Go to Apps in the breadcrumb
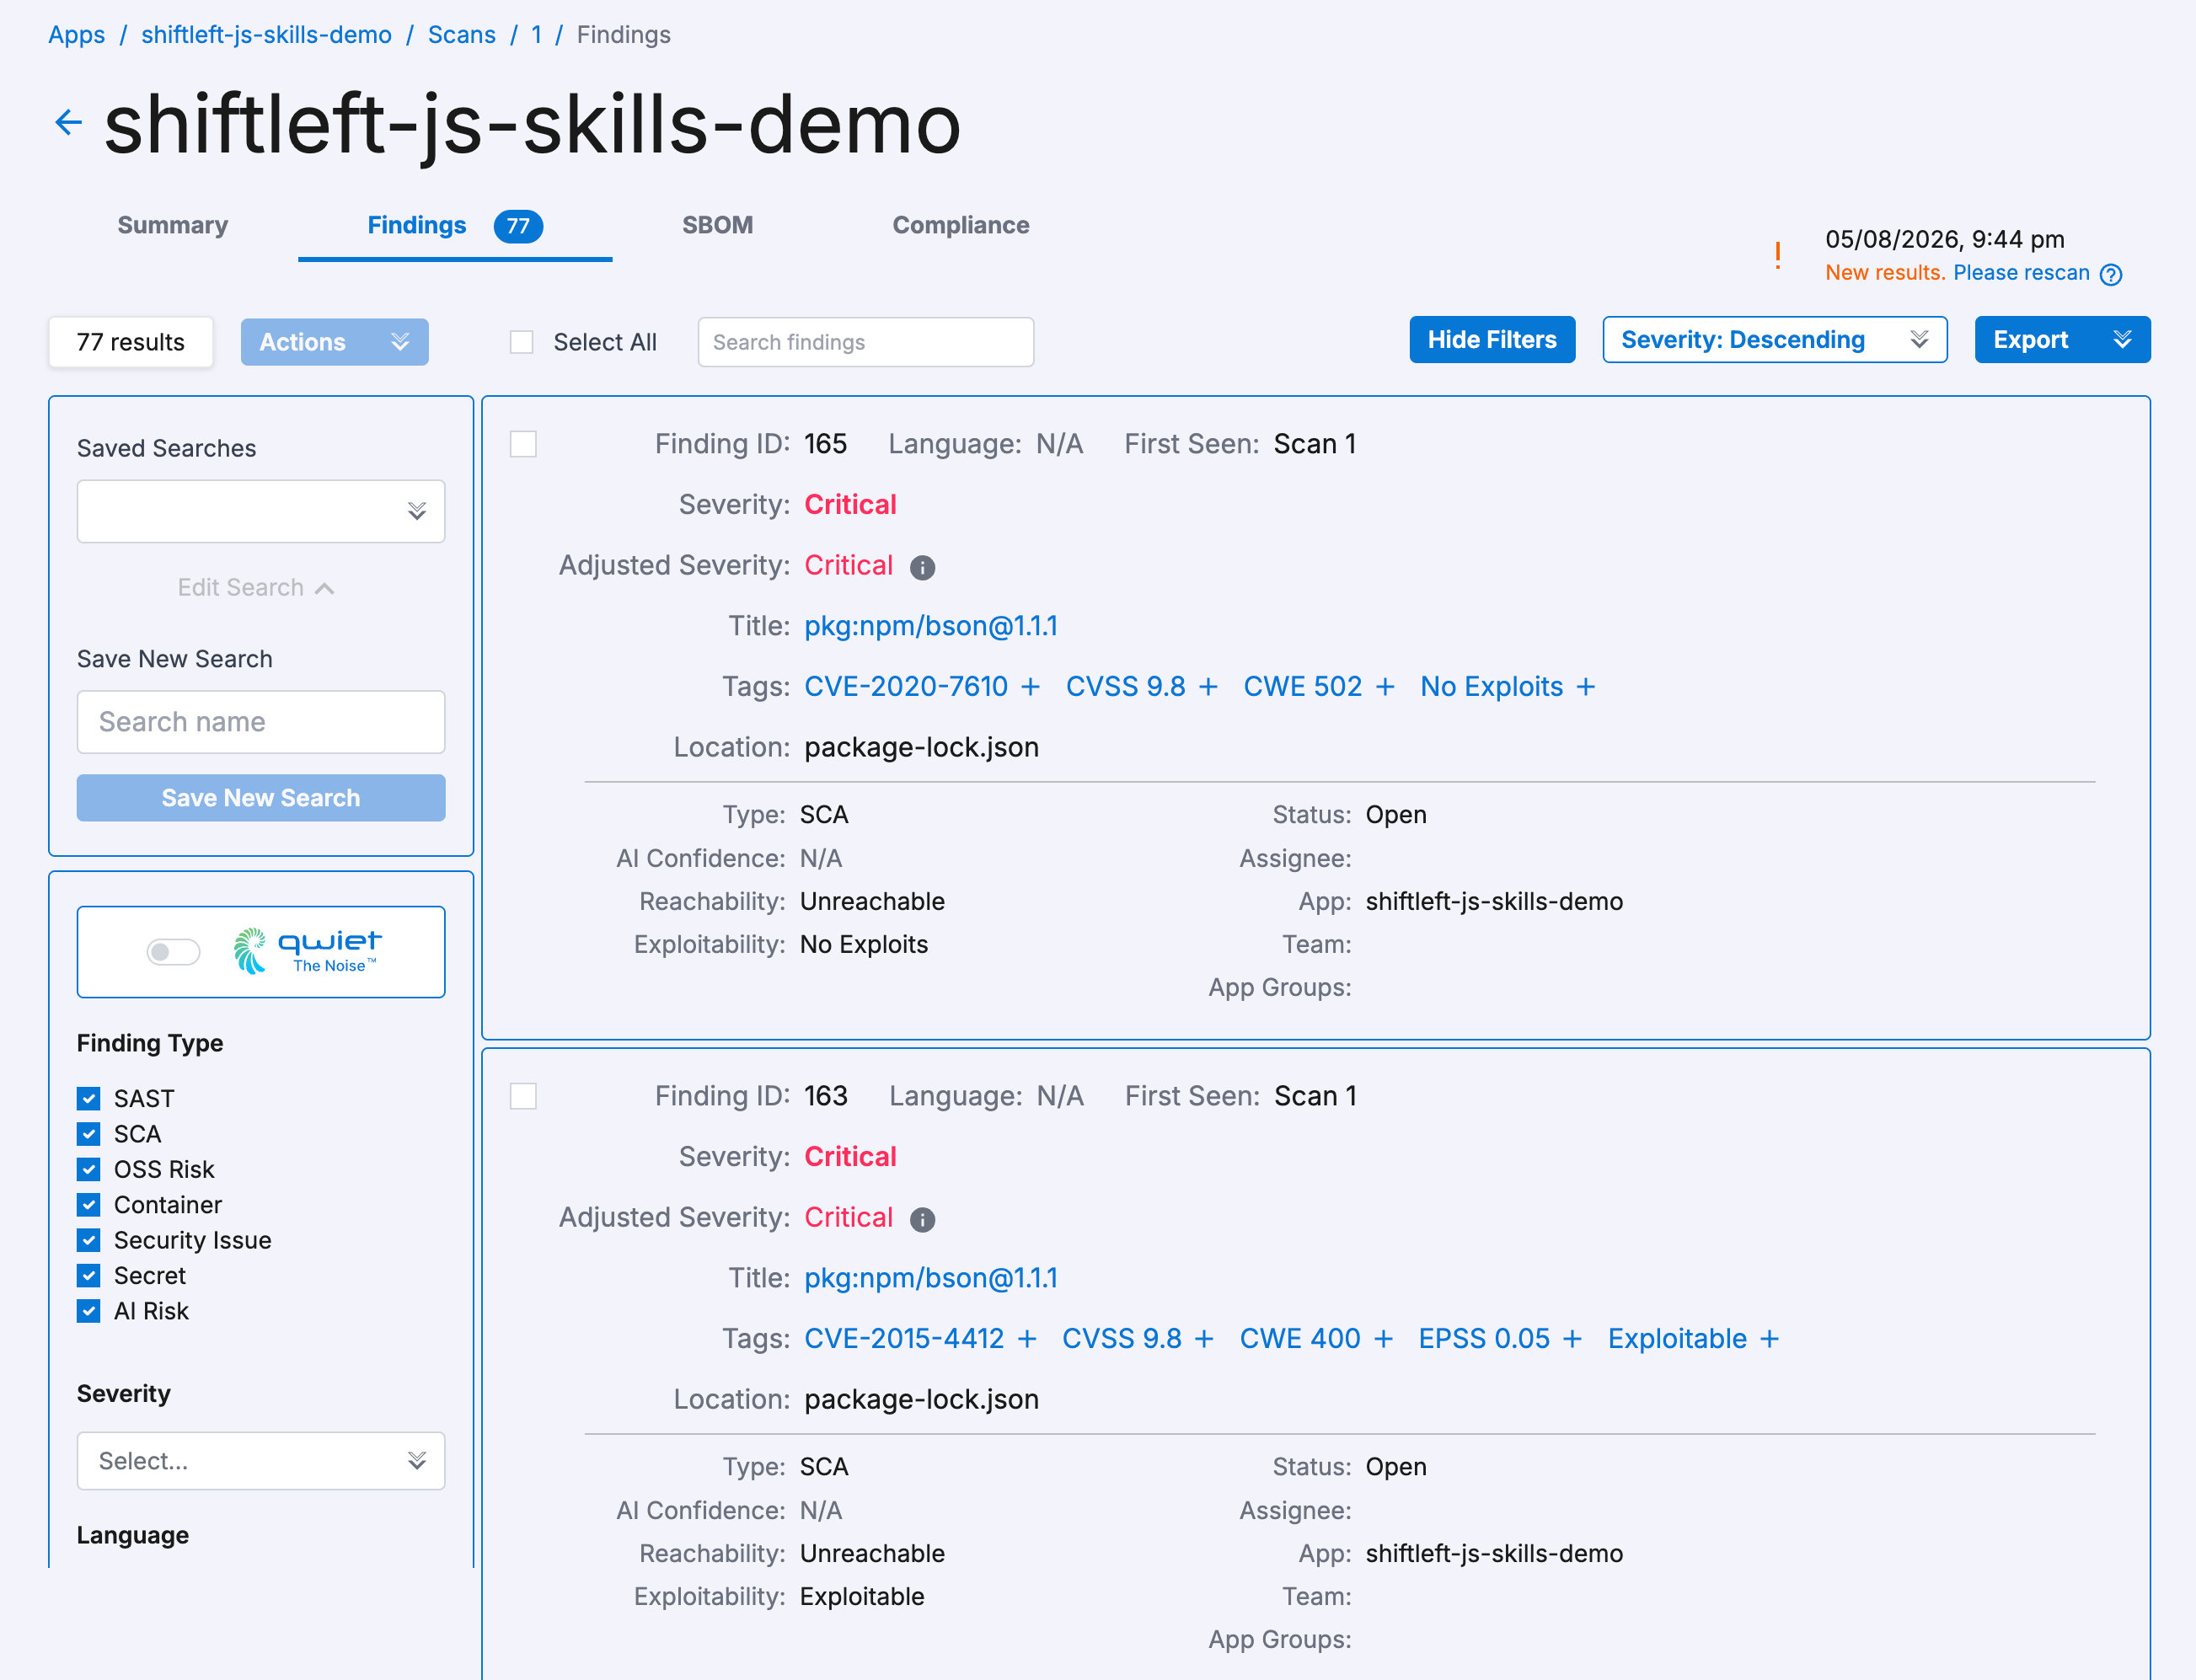 76,35
